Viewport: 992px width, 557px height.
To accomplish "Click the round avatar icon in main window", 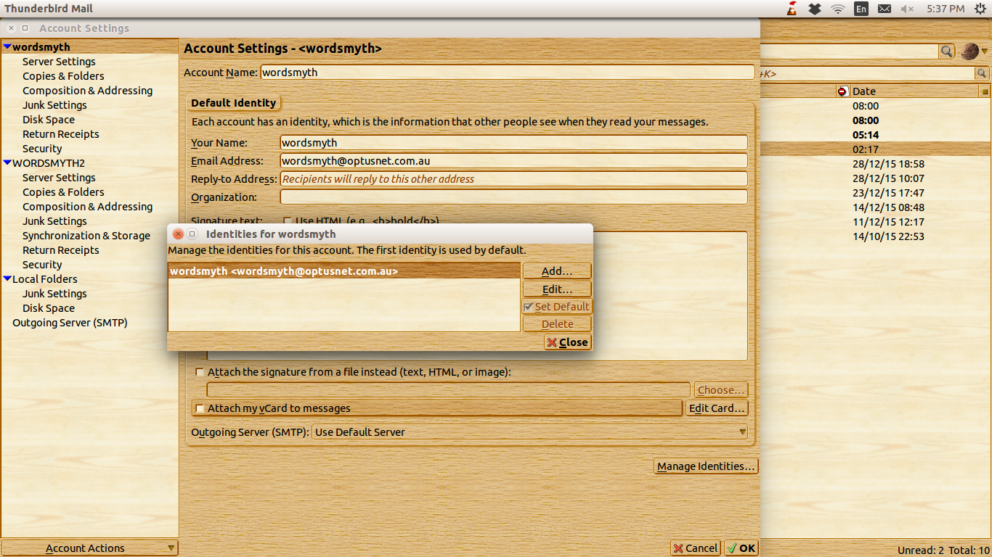I will [969, 51].
